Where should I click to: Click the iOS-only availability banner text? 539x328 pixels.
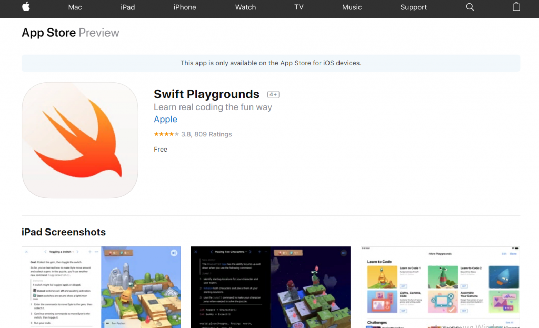(x=271, y=63)
